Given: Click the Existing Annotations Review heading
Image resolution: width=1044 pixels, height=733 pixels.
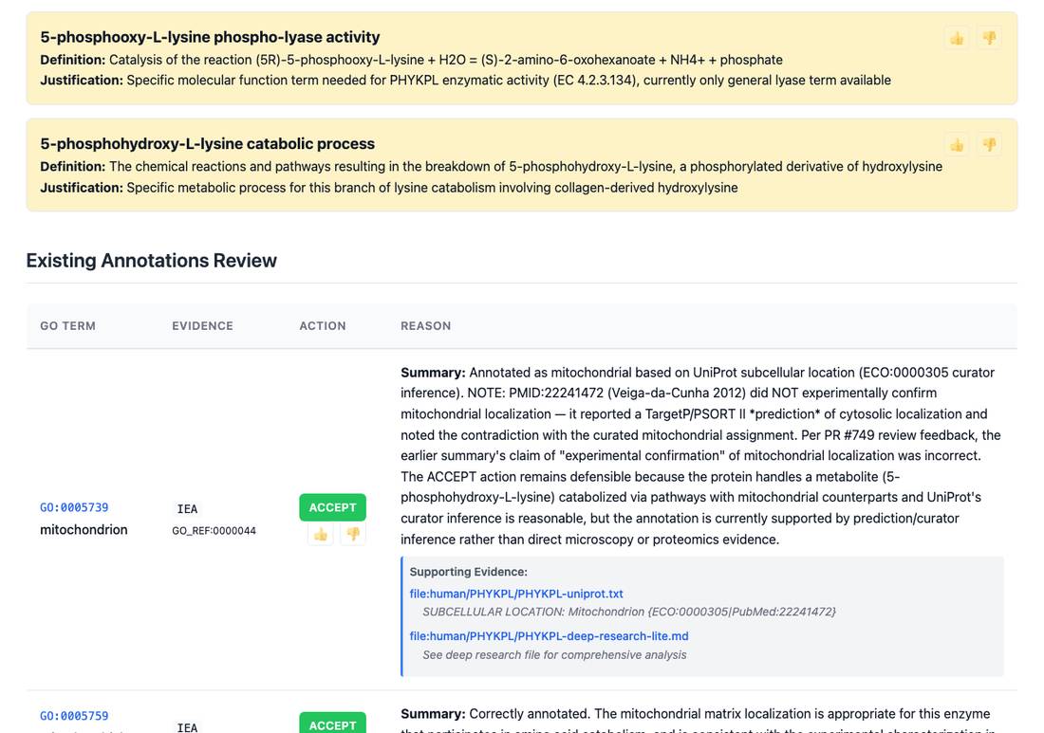Looking at the screenshot, I should tap(151, 261).
